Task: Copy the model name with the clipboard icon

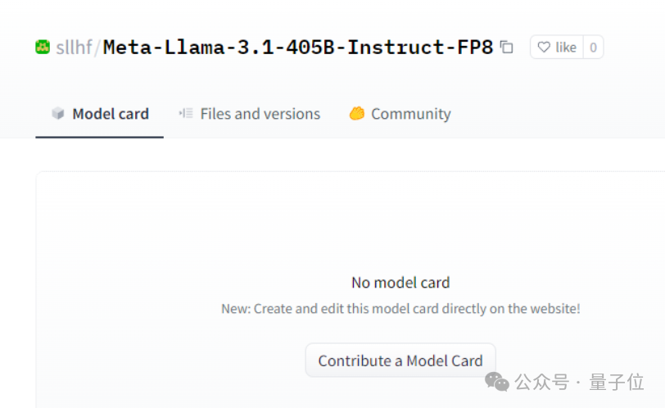Action: [507, 48]
